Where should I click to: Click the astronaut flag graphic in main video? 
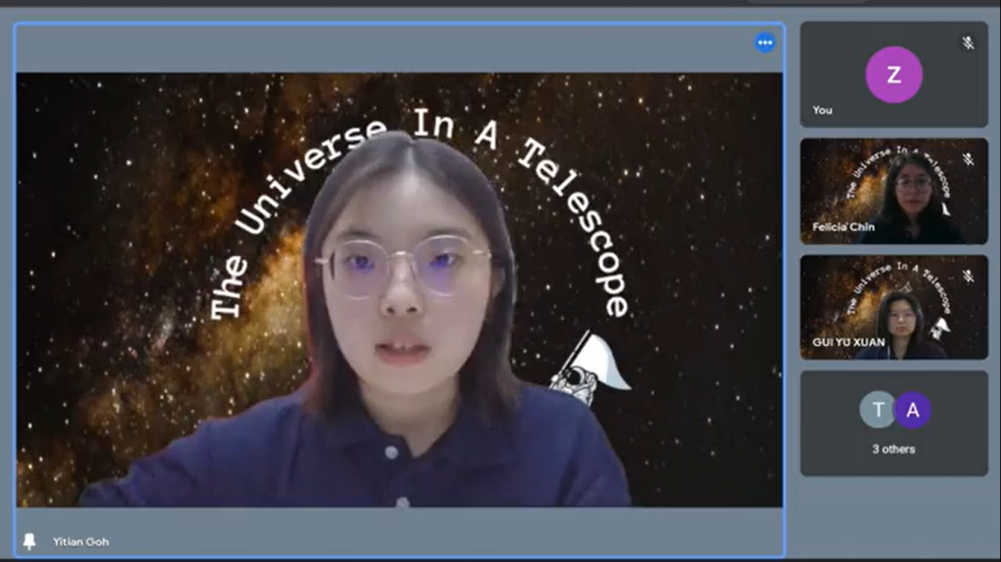[x=587, y=367]
